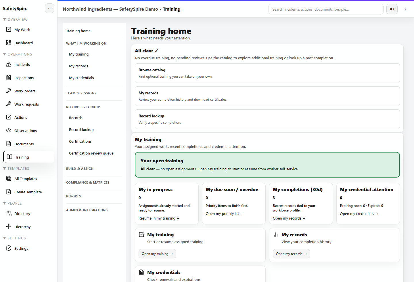Expand REPORTS group
Image resolution: width=414 pixels, height=282 pixels.
(74, 196)
